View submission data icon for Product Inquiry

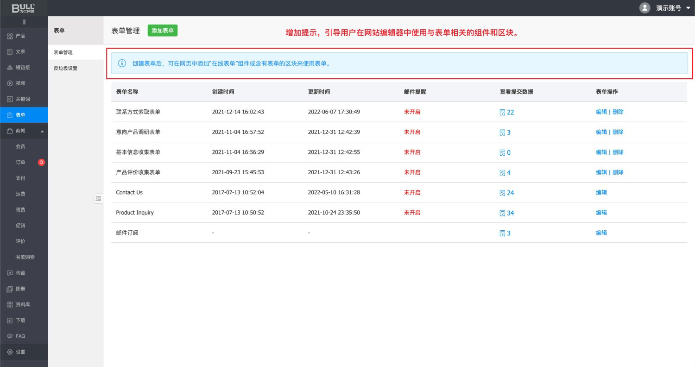pos(502,213)
